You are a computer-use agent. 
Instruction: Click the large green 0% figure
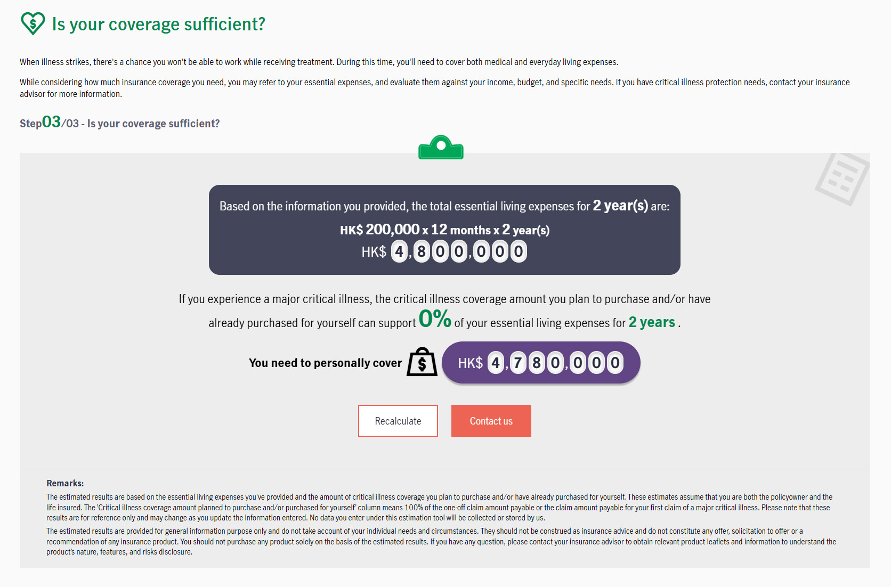tap(435, 319)
